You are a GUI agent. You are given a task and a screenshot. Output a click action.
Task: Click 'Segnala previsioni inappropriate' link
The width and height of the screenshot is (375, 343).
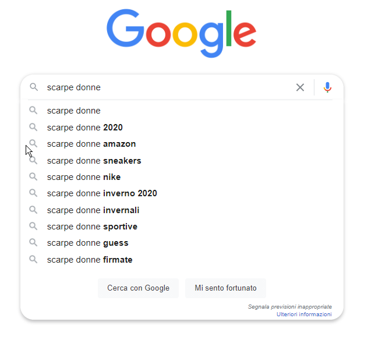(x=290, y=307)
